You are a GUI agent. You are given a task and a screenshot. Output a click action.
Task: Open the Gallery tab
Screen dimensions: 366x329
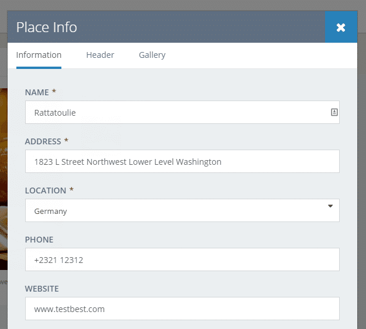pos(152,55)
